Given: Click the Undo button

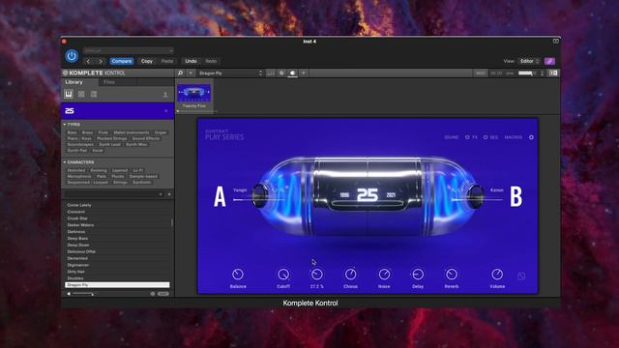Looking at the screenshot, I should [x=191, y=61].
